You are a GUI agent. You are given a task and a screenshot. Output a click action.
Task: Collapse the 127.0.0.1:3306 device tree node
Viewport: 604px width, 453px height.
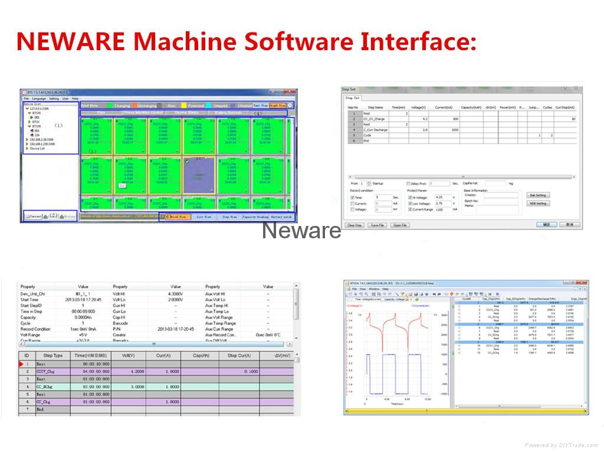(x=26, y=109)
